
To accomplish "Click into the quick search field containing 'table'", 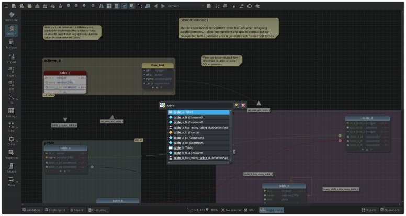I will click(199, 105).
